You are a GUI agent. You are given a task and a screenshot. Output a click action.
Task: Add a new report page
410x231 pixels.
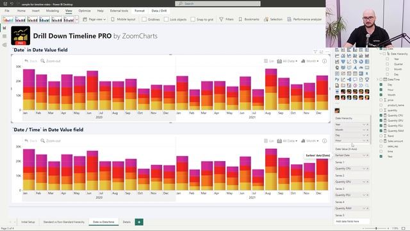139,222
